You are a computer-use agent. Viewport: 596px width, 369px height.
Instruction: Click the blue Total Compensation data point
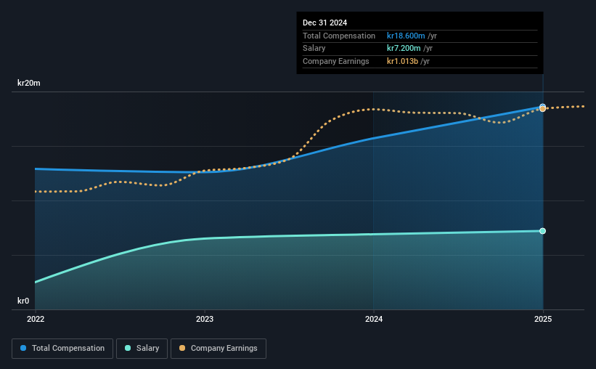(x=543, y=107)
